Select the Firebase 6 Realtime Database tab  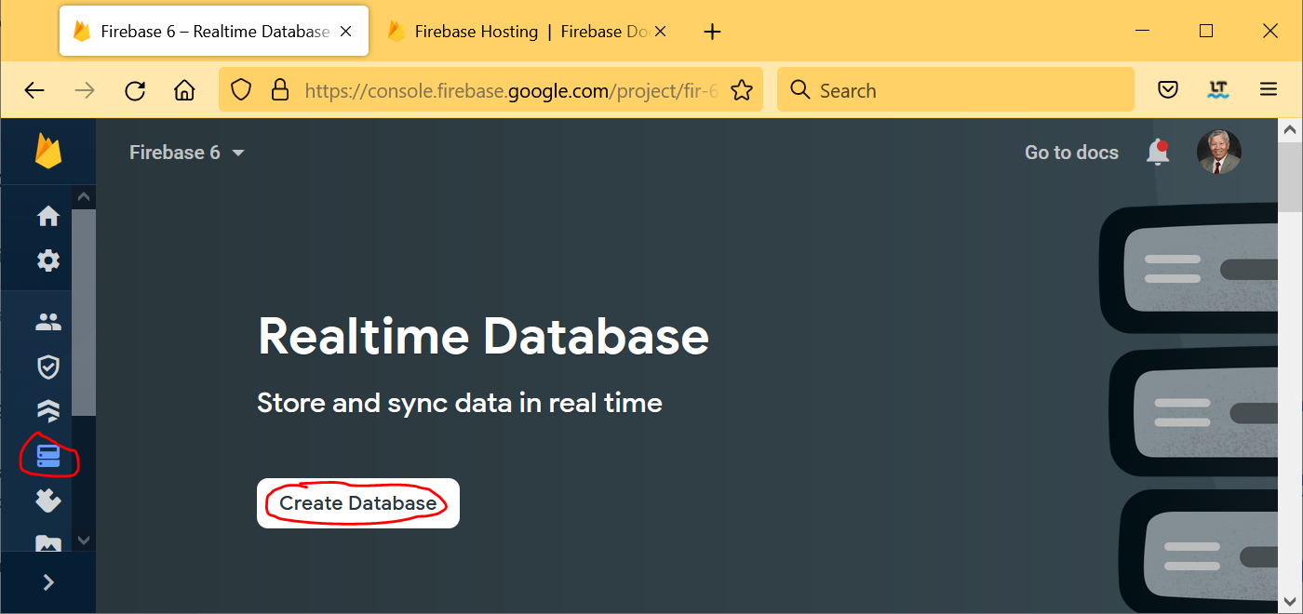pos(203,32)
